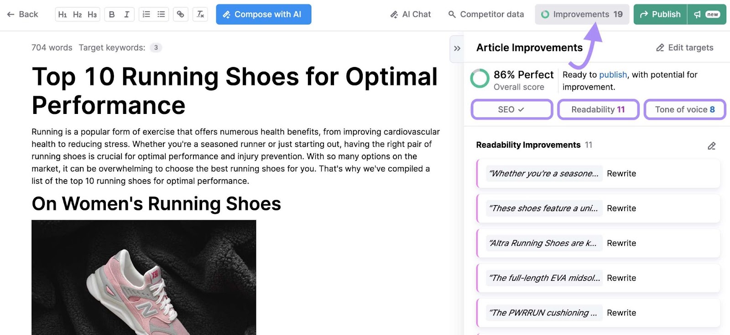The image size is (730, 335).
Task: Click the Compose with AI button
Action: click(x=263, y=14)
